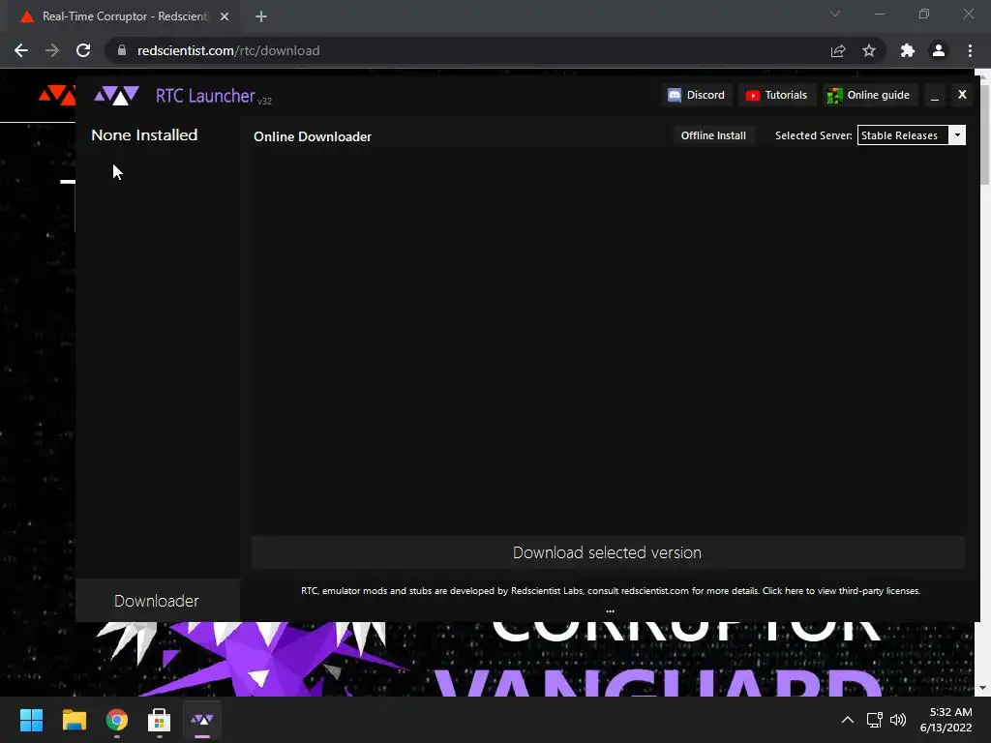Open Chrome profile icon
The height and width of the screenshot is (743, 991).
coord(939,50)
